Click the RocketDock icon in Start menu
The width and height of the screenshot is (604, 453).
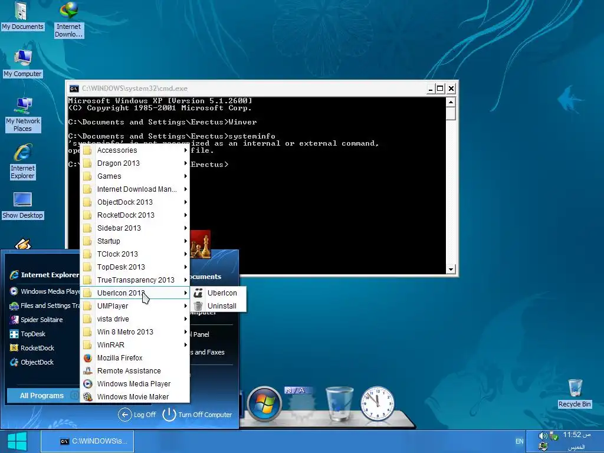14,348
